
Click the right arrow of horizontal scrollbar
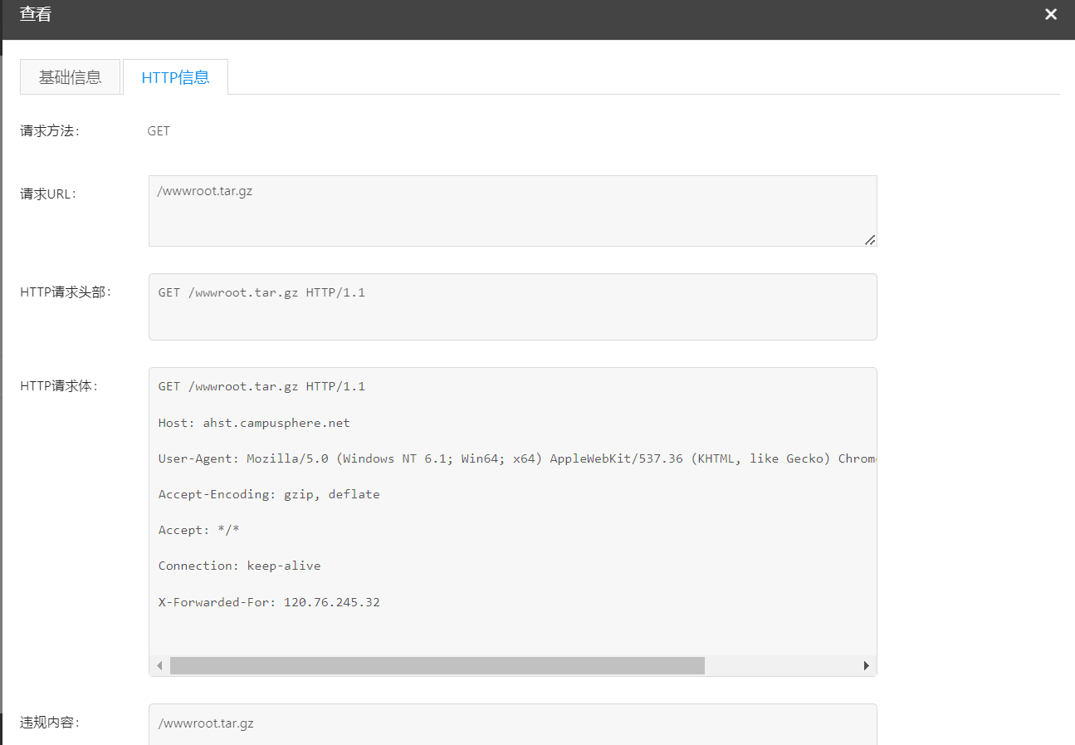coord(867,666)
